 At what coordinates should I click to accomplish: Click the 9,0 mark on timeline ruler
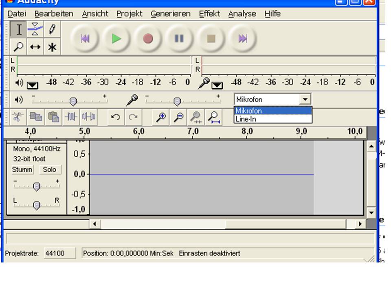tap(301, 131)
